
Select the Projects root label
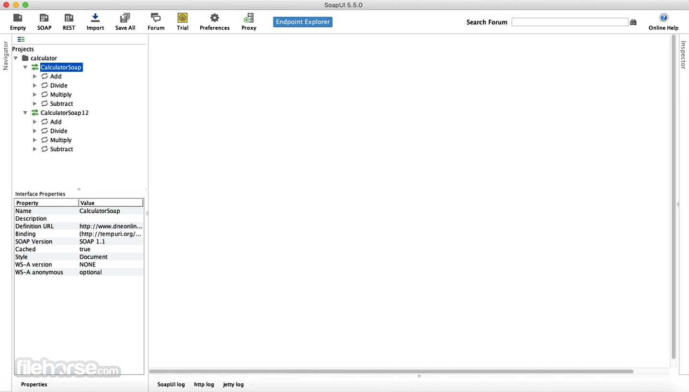(x=23, y=49)
